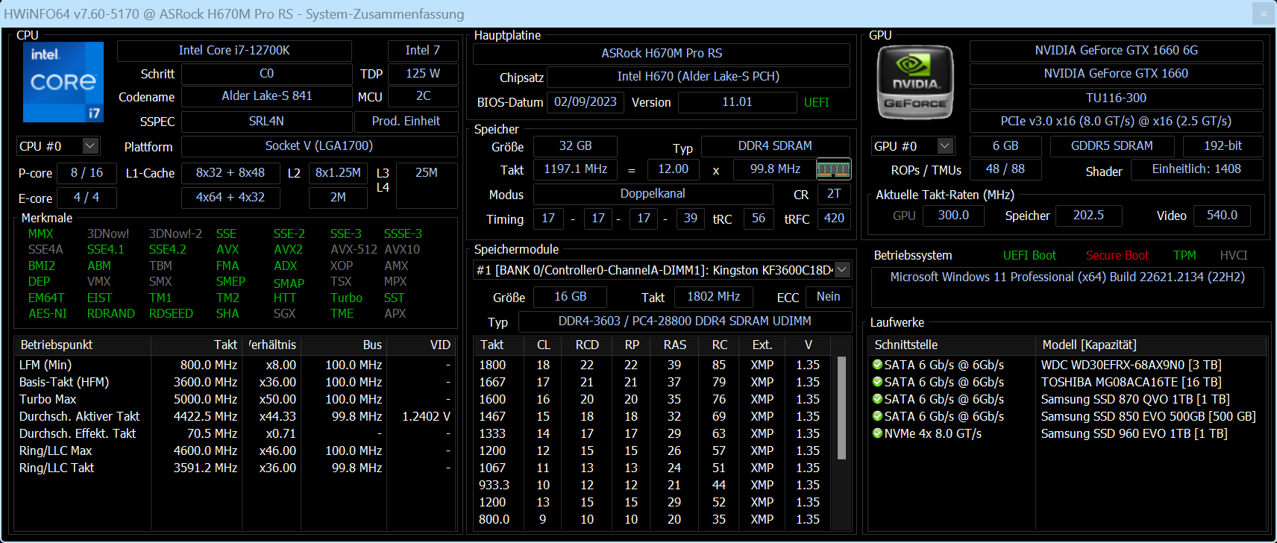Expand the memory module selection dropdown
The width and height of the screenshot is (1277, 543).
coord(842,270)
